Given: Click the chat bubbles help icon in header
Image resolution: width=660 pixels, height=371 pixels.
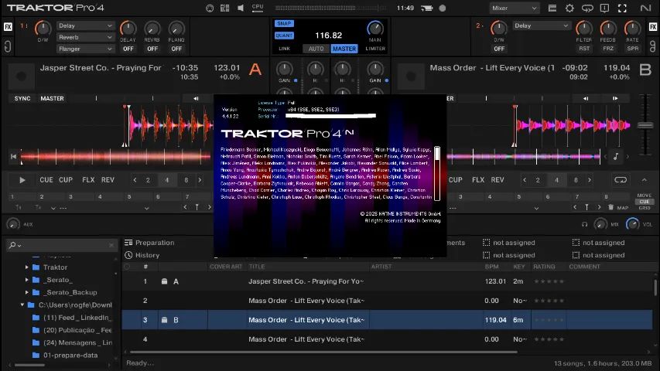Looking at the screenshot, I should point(587,8).
